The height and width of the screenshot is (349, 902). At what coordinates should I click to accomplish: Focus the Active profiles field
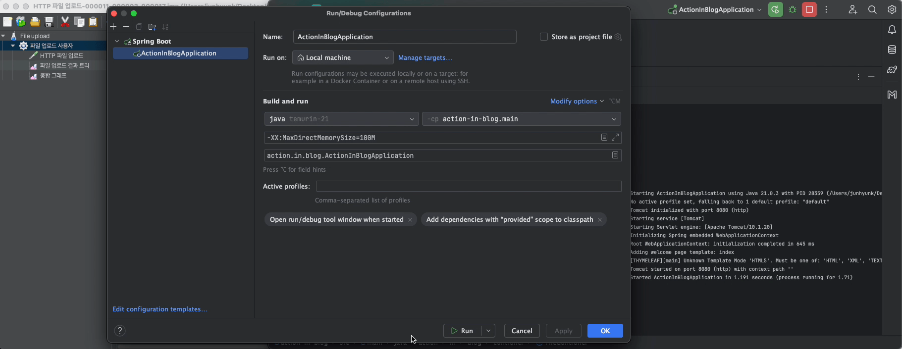point(469,186)
